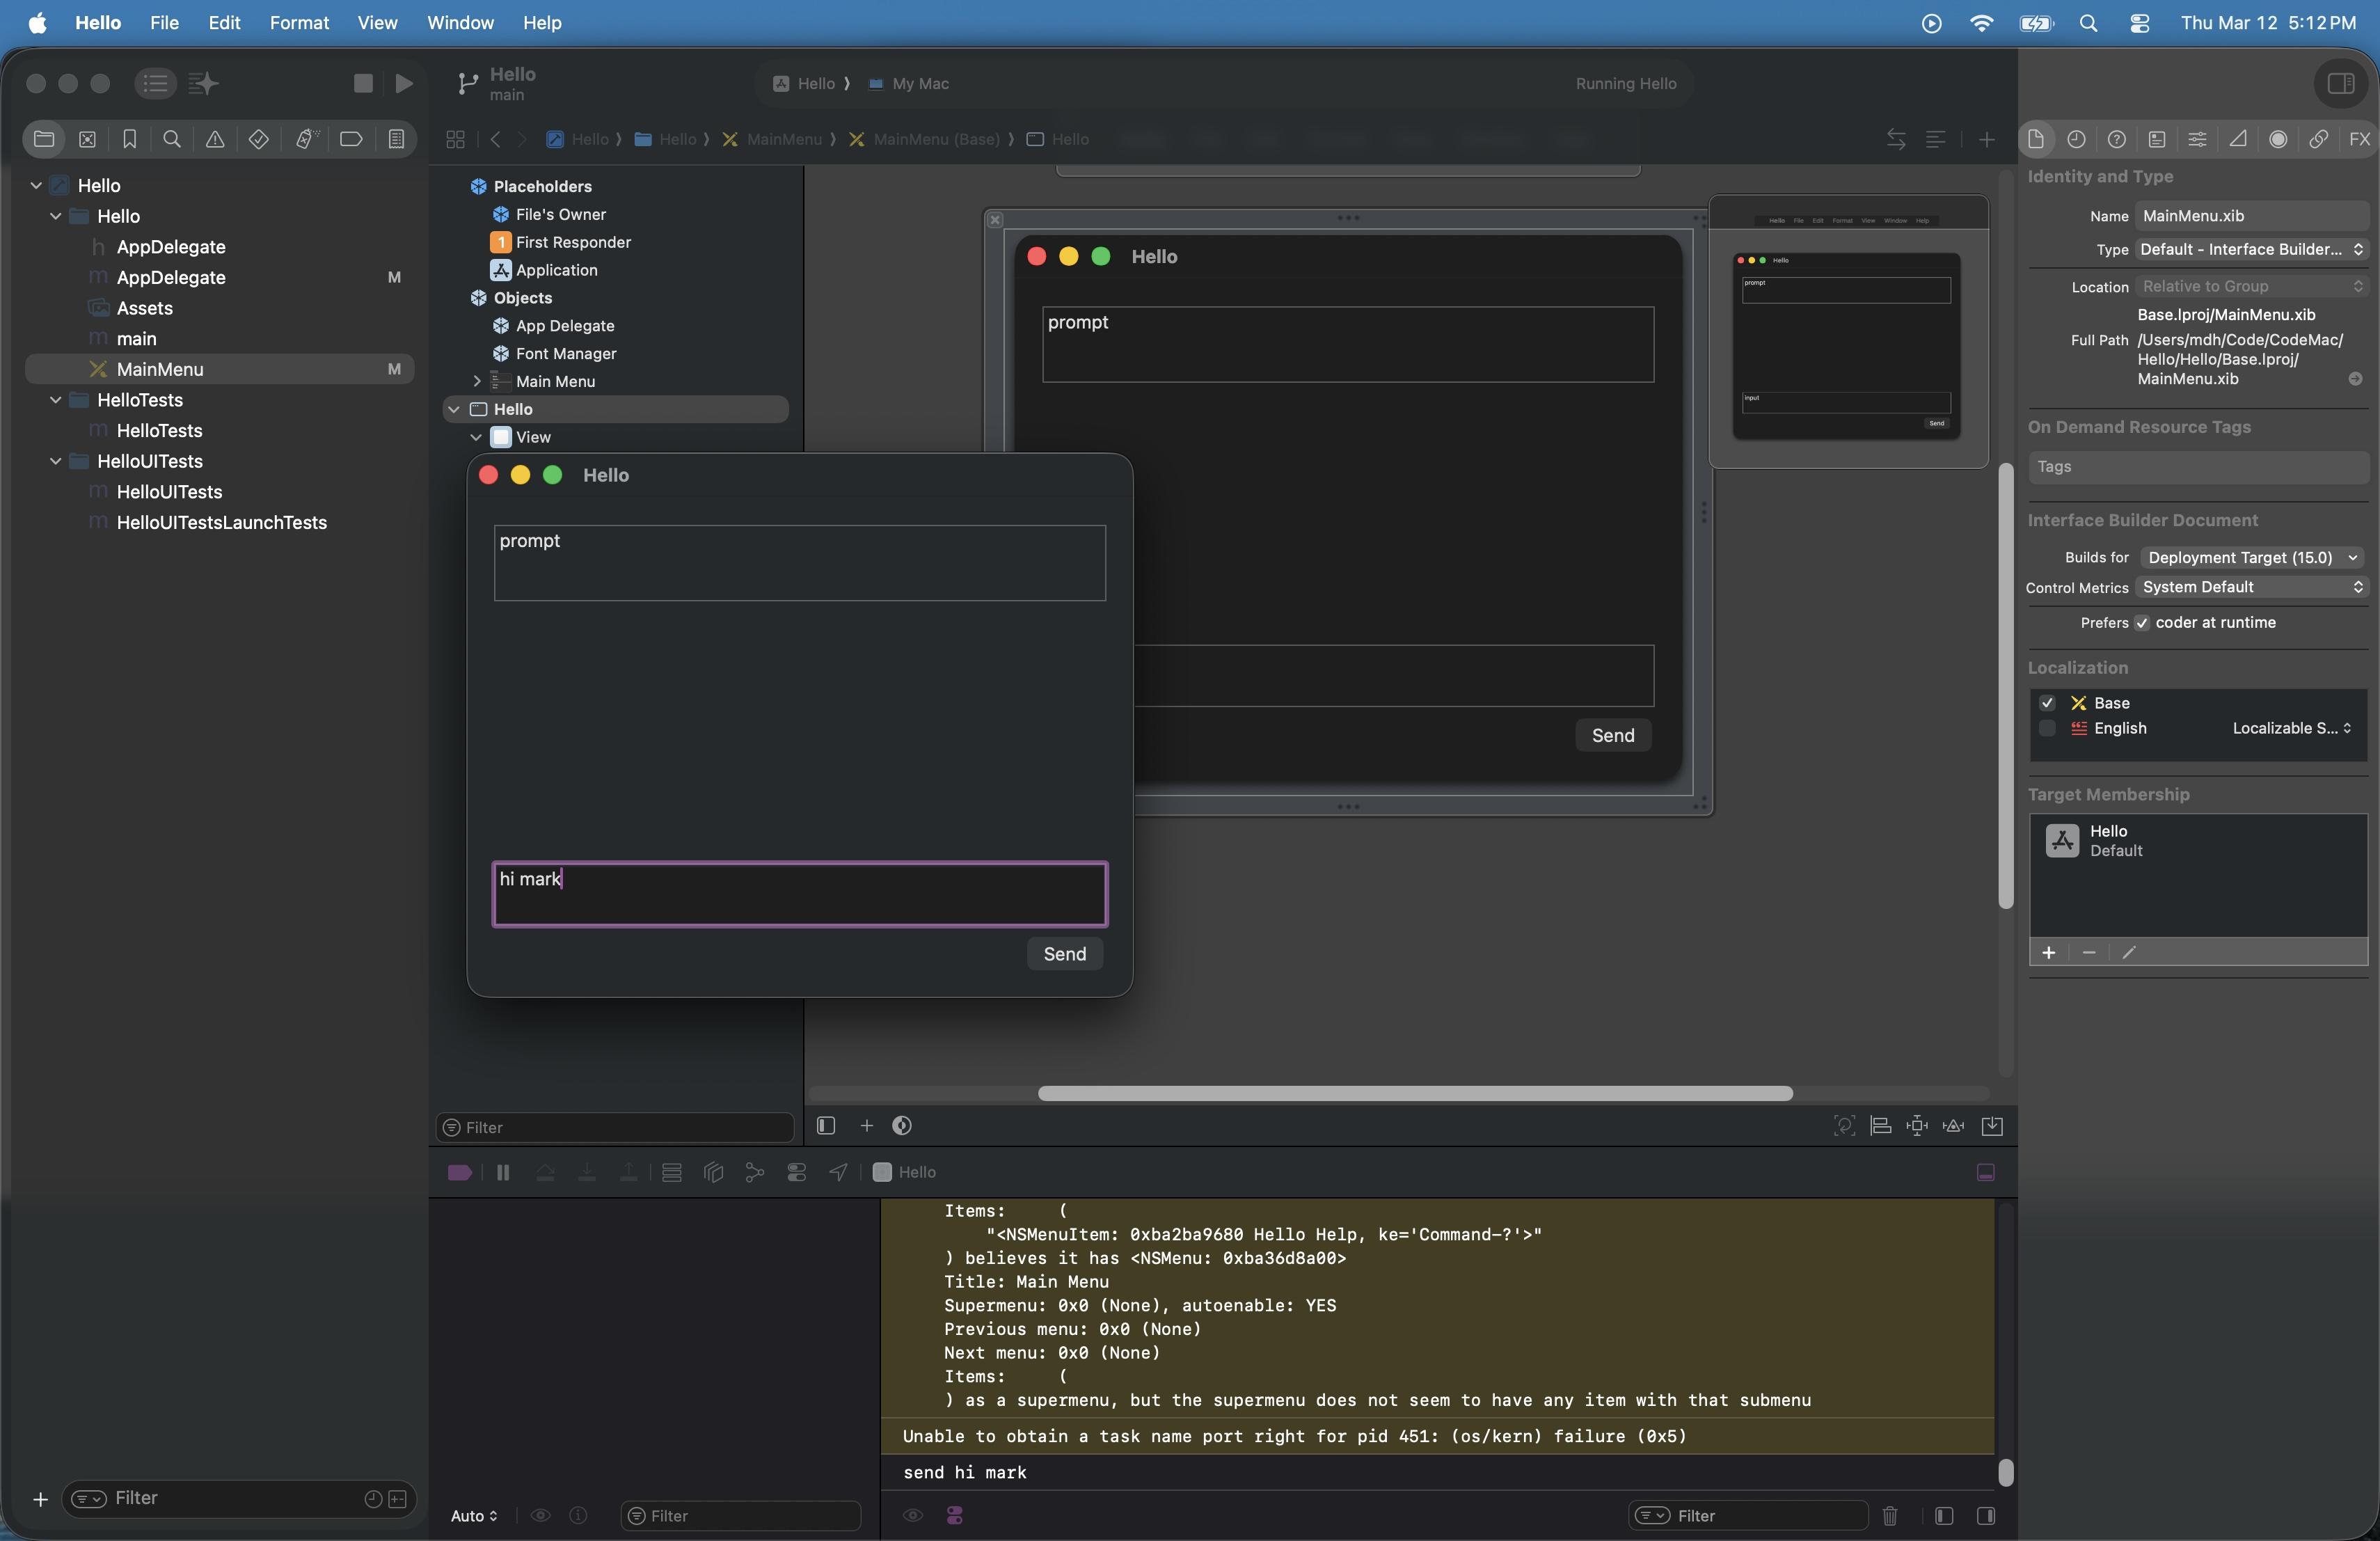Show the Quick Help inspector icon
The width and height of the screenshot is (2380, 1541).
(x=2116, y=139)
